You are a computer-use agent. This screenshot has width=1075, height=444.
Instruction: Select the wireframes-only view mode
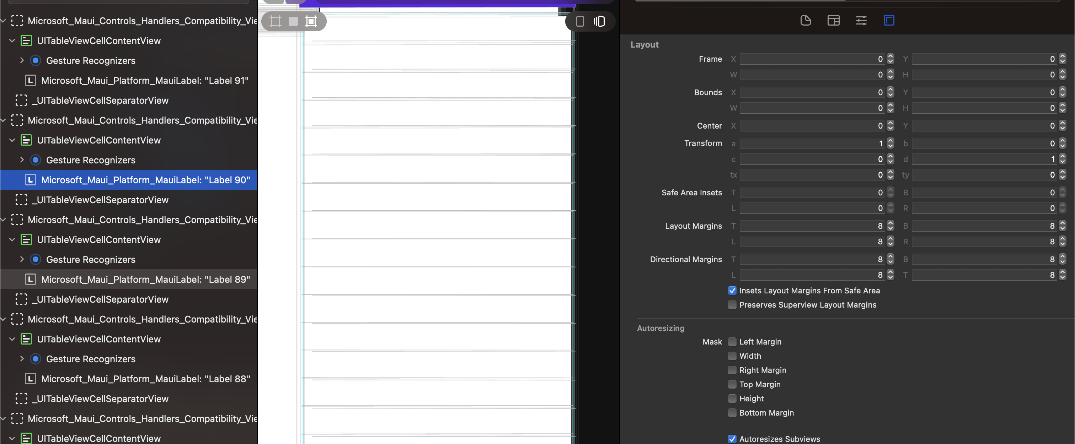coord(275,21)
